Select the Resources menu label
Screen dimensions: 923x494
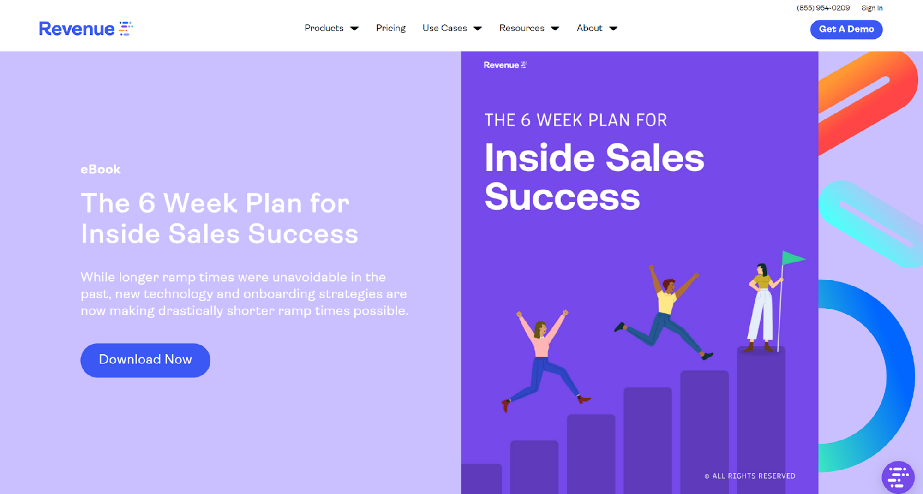[521, 28]
